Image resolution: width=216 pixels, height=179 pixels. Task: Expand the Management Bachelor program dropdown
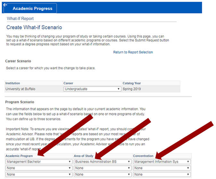(x=39, y=162)
